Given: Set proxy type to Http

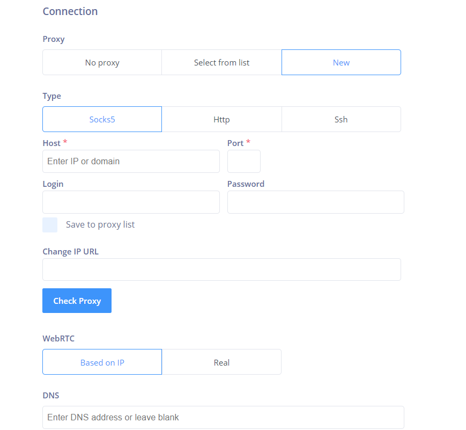Looking at the screenshot, I should (x=221, y=119).
